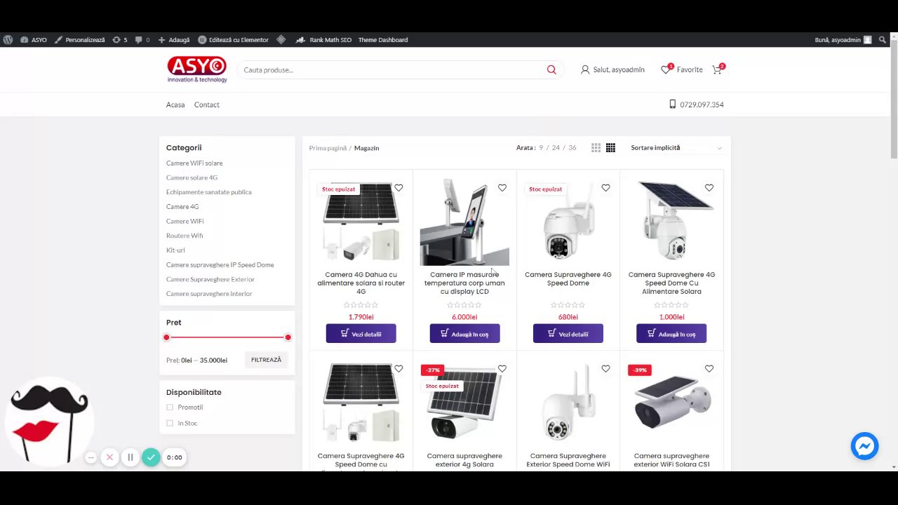Viewport: 898px width, 505px height.
Task: Add Camera Supraveghere 4G Speed Dome to wishlist
Action: 605,188
